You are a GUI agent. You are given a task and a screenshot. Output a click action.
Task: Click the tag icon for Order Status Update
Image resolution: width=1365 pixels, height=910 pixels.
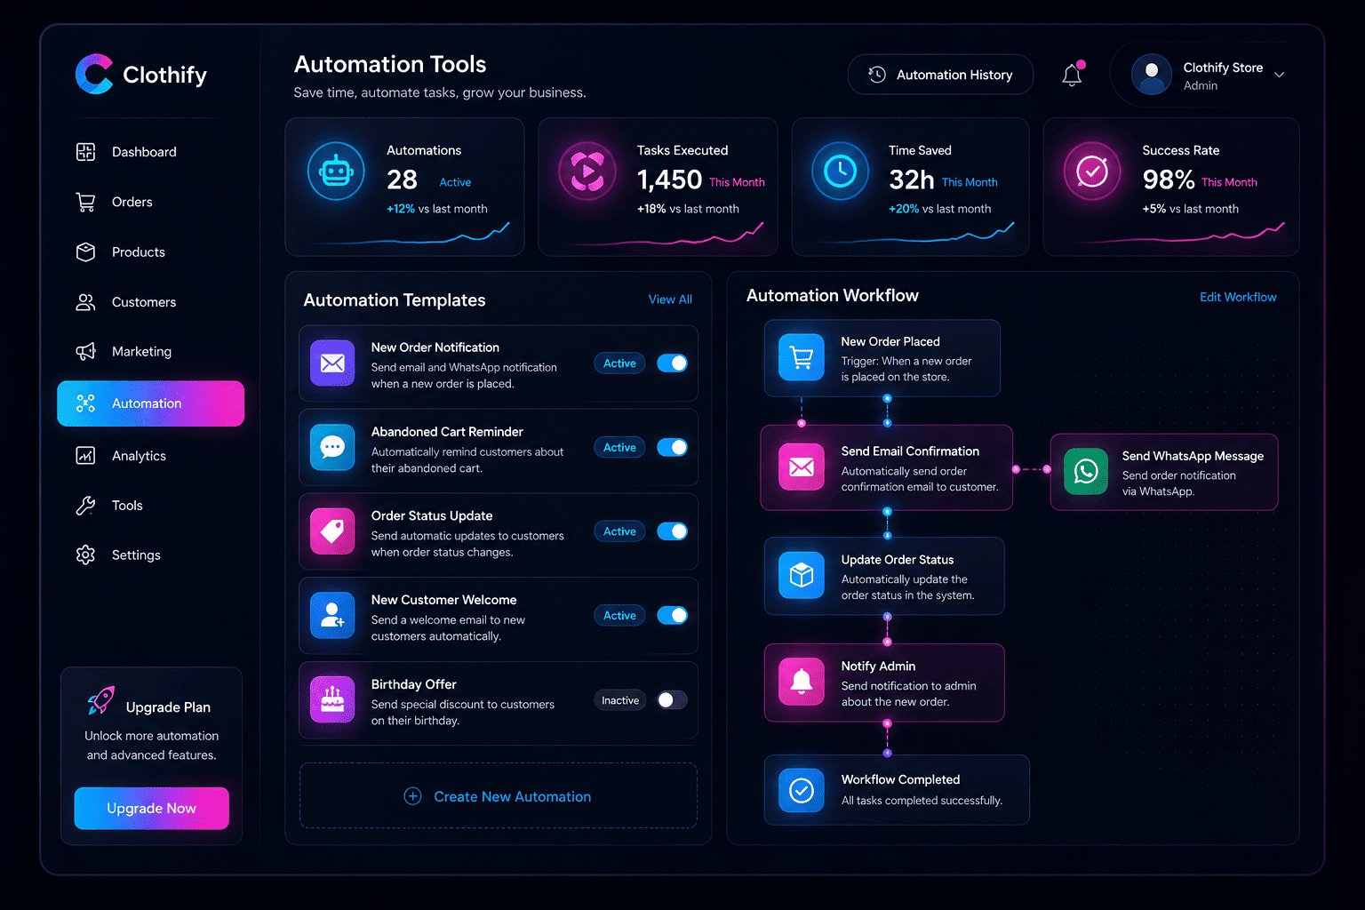pos(332,531)
